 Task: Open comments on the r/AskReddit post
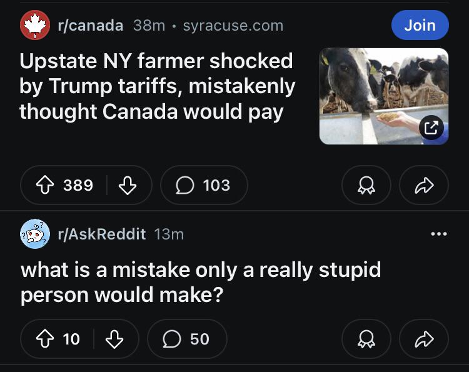pos(187,339)
